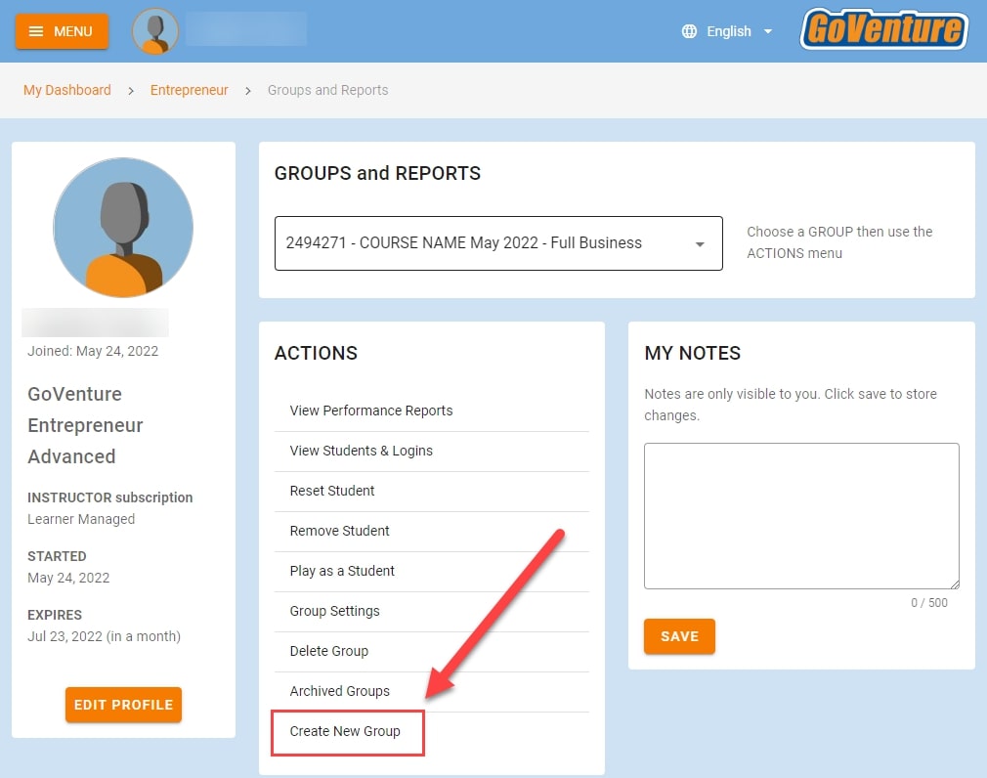
Task: Expand the COURSE NAME May 2022 group selector
Action: pyautogui.click(x=498, y=242)
